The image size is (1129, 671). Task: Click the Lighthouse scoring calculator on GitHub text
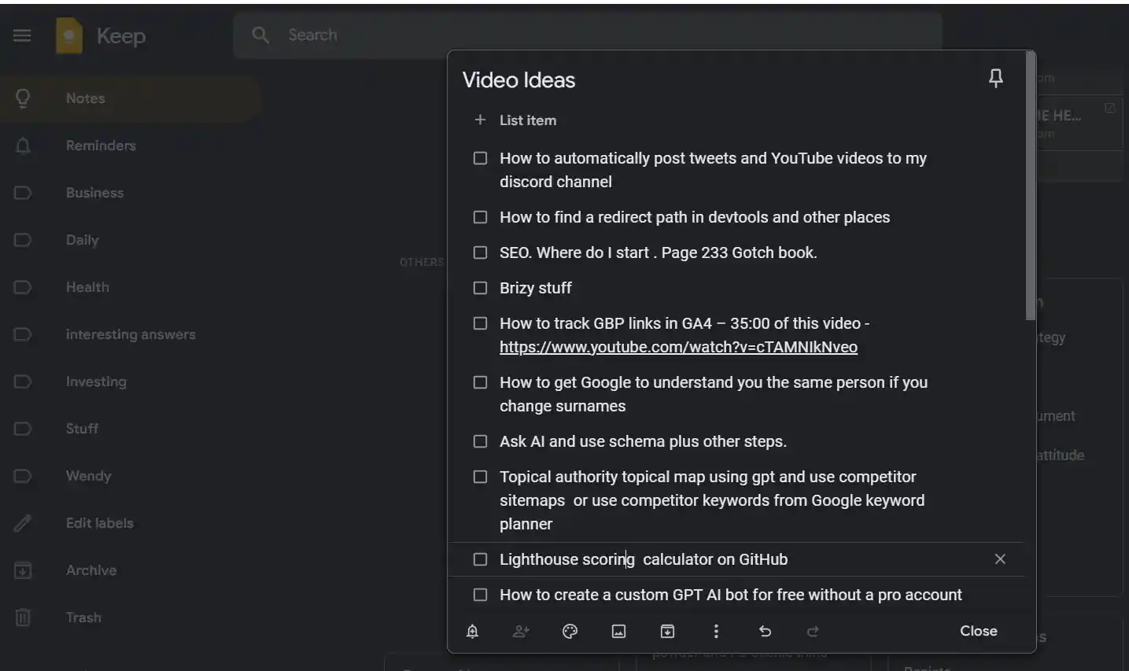[644, 559]
